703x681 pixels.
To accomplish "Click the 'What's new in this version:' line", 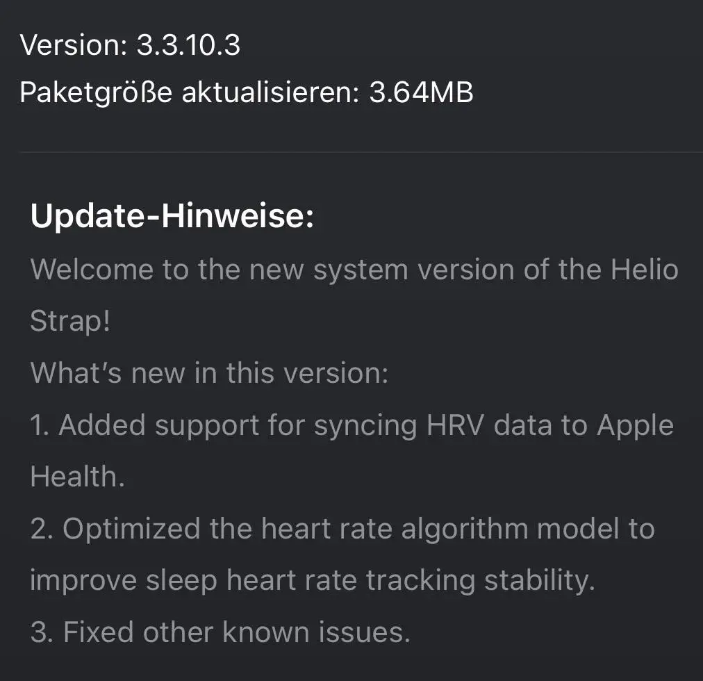I will point(209,373).
